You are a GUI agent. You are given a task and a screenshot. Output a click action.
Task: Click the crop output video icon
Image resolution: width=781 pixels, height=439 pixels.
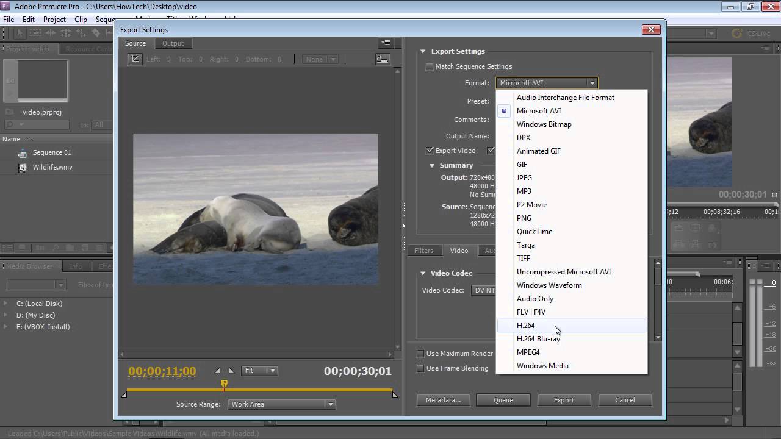click(135, 59)
